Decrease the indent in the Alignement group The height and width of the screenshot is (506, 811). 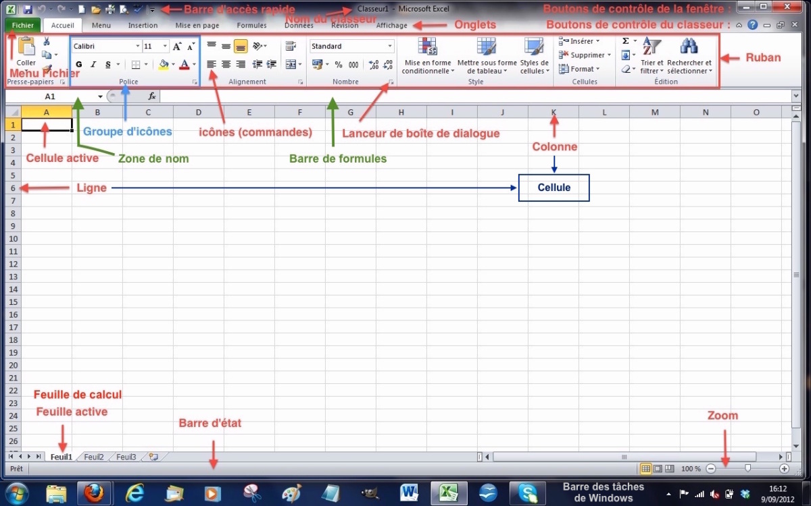257,64
